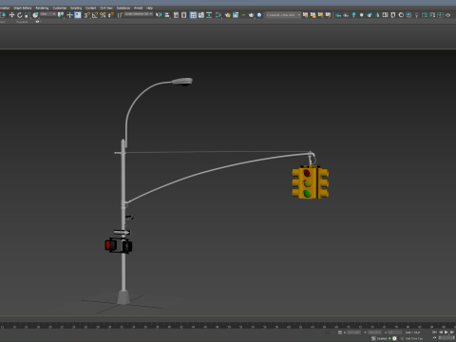Open the Named Selection Sets dropdown
The image size is (456, 342).
[139, 14]
